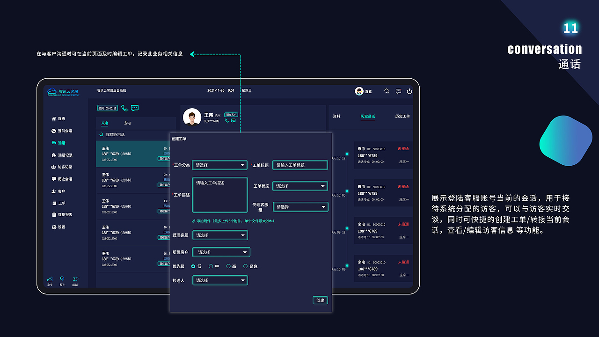Viewport: 599px width, 337px height.
Task: Open 来电 history card at 10:09
Action: point(383,268)
